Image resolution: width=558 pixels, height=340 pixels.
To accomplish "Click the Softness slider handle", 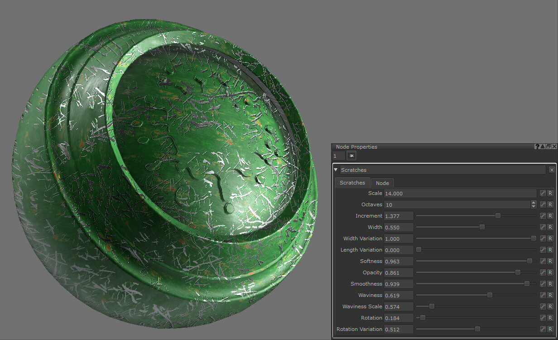I will (529, 261).
